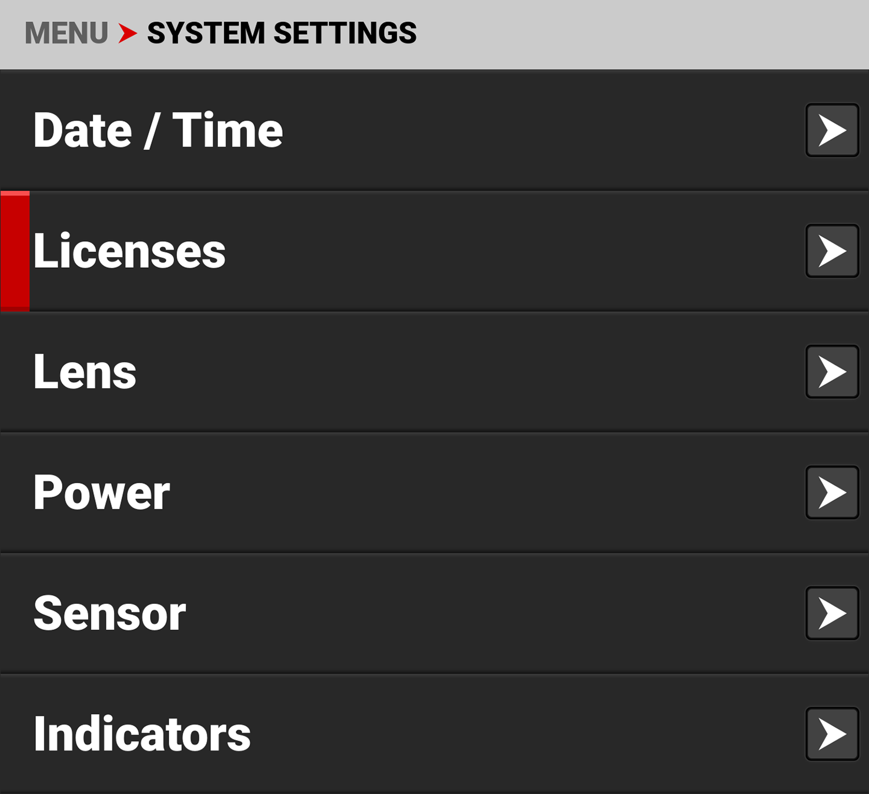Click the red breadcrumb chevron icon

(127, 33)
